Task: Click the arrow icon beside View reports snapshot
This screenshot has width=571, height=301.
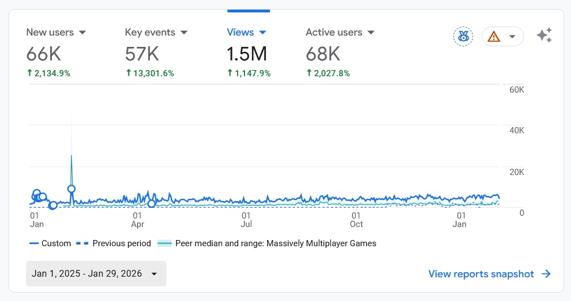Action: coord(546,274)
